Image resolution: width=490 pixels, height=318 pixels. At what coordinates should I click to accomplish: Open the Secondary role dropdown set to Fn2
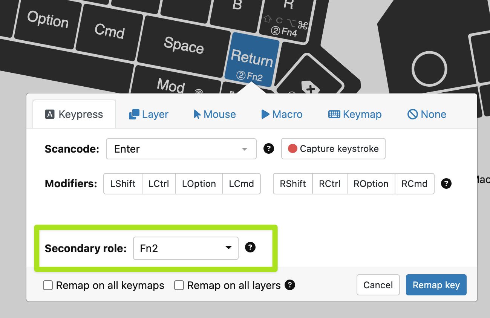[x=186, y=248]
